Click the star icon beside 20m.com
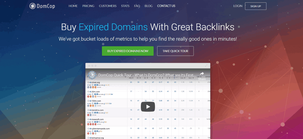The image size is (303, 139). point(88,92)
